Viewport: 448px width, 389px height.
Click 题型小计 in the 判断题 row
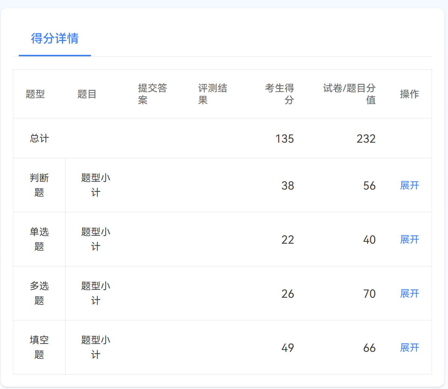click(x=96, y=185)
